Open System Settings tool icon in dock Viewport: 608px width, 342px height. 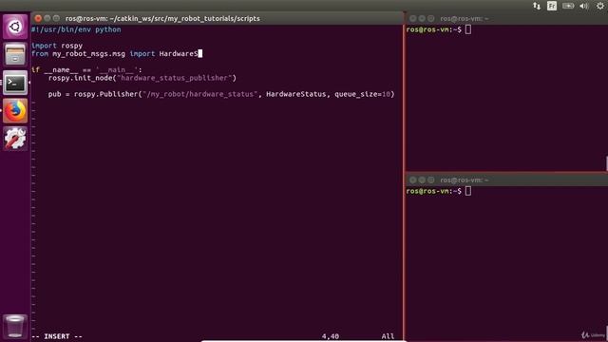tap(15, 139)
